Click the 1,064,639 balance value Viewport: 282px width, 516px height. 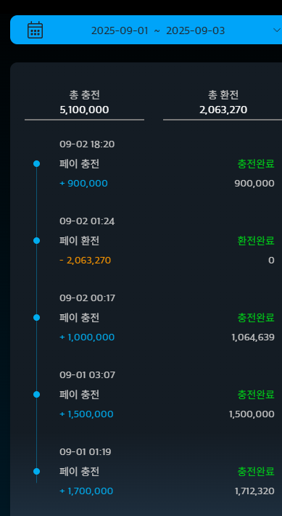click(253, 337)
